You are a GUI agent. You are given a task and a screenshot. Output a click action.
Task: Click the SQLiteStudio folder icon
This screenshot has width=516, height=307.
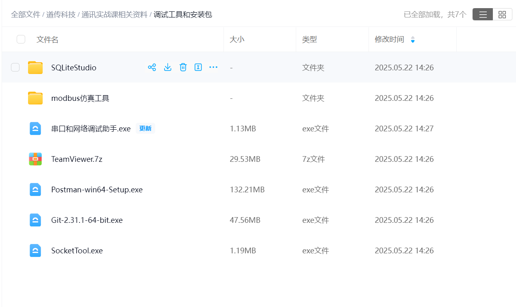[35, 67]
